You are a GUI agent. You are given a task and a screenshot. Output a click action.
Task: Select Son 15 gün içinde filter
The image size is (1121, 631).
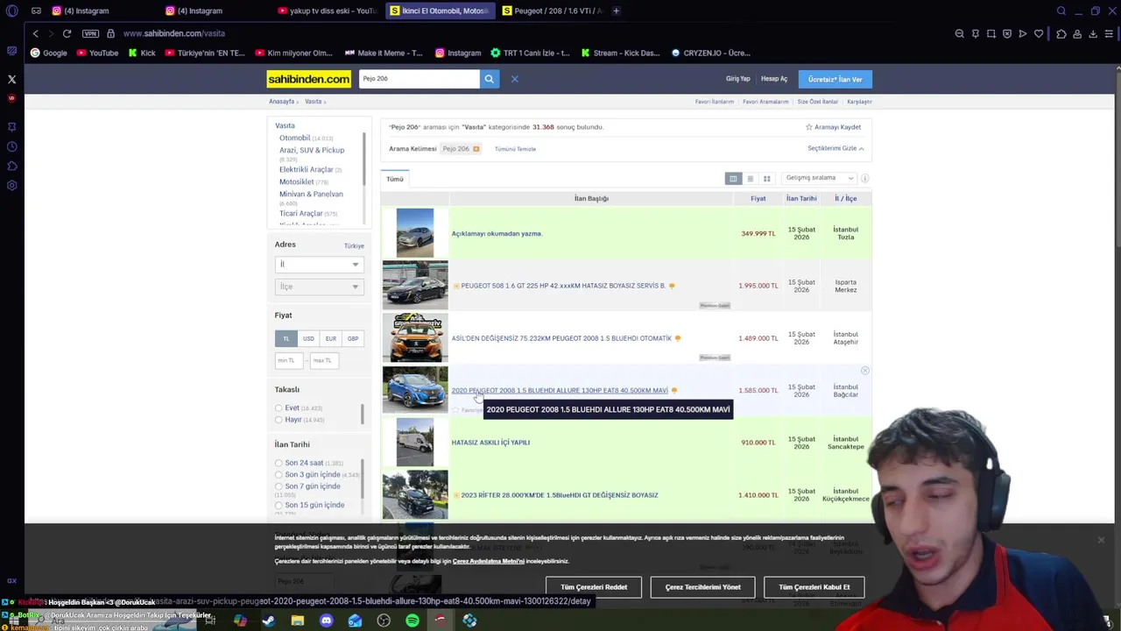pos(278,505)
